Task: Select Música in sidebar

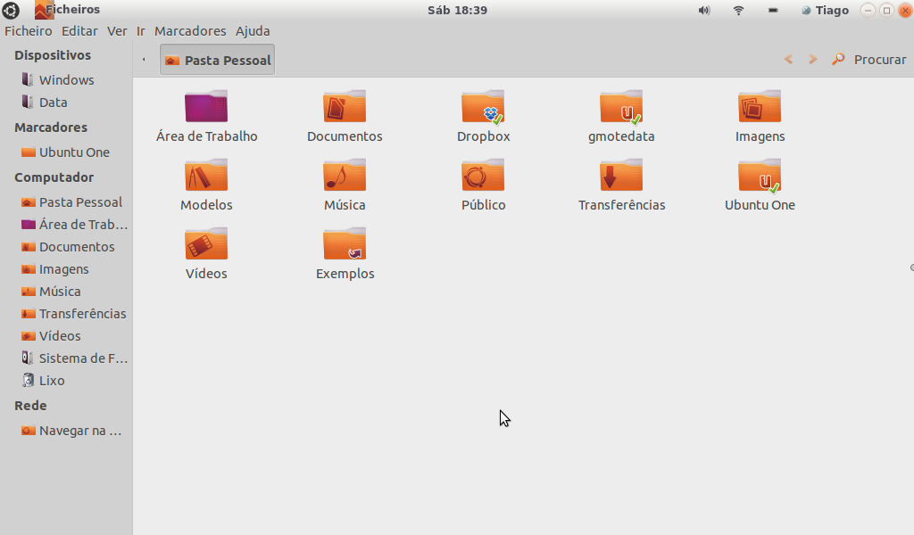Action: point(51,291)
